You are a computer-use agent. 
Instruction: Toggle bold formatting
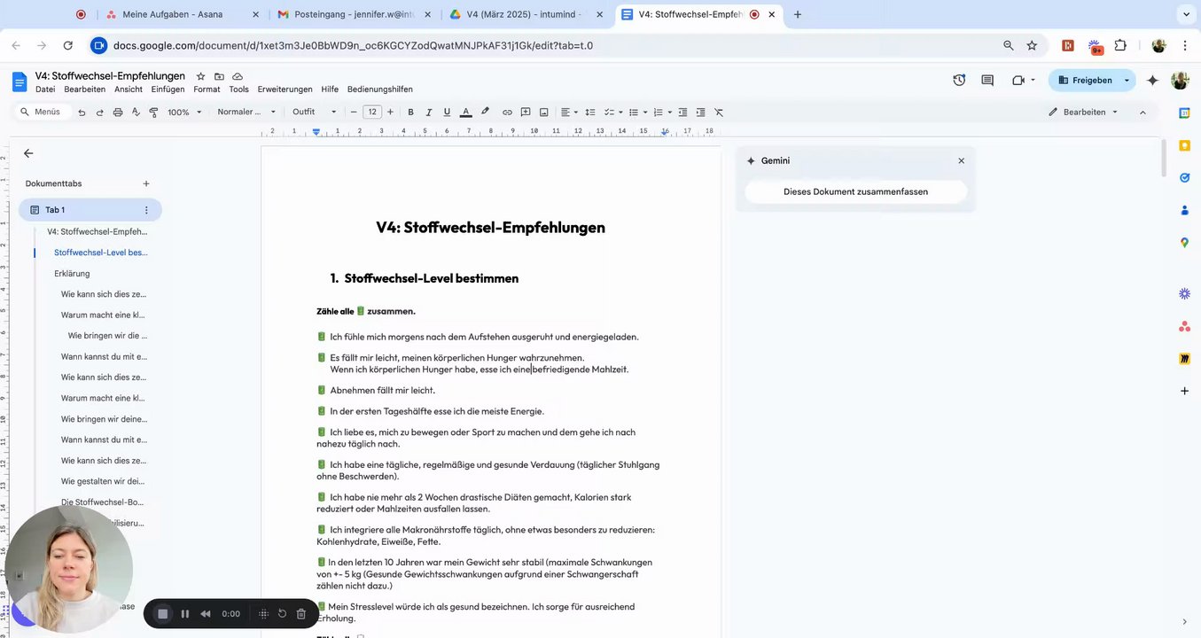point(410,113)
